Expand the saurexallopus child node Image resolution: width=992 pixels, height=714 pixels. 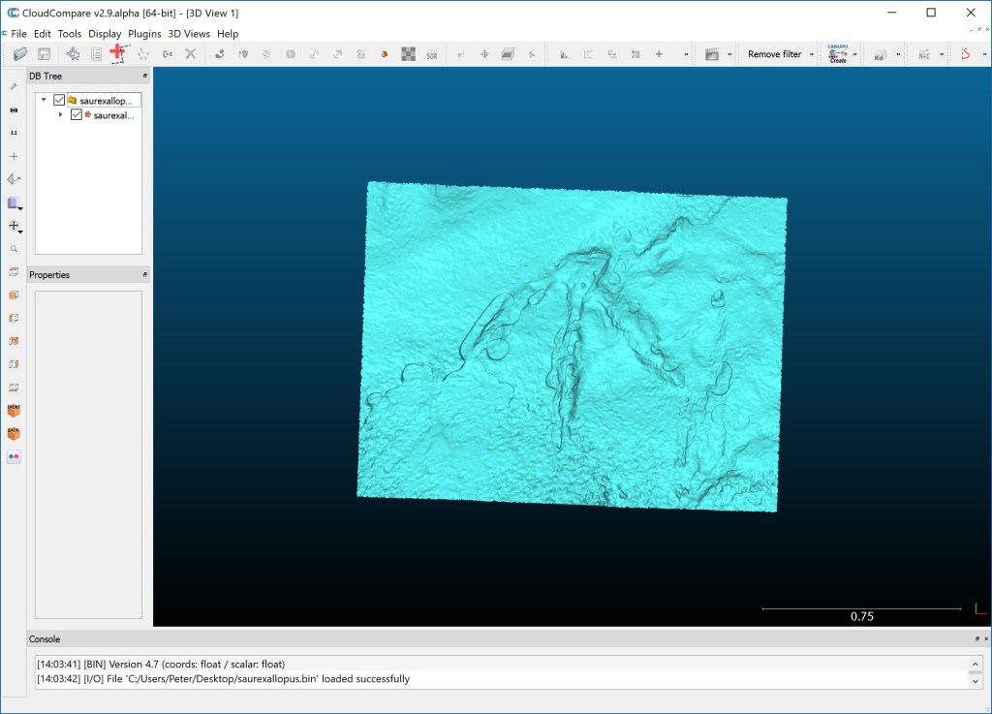[60, 114]
